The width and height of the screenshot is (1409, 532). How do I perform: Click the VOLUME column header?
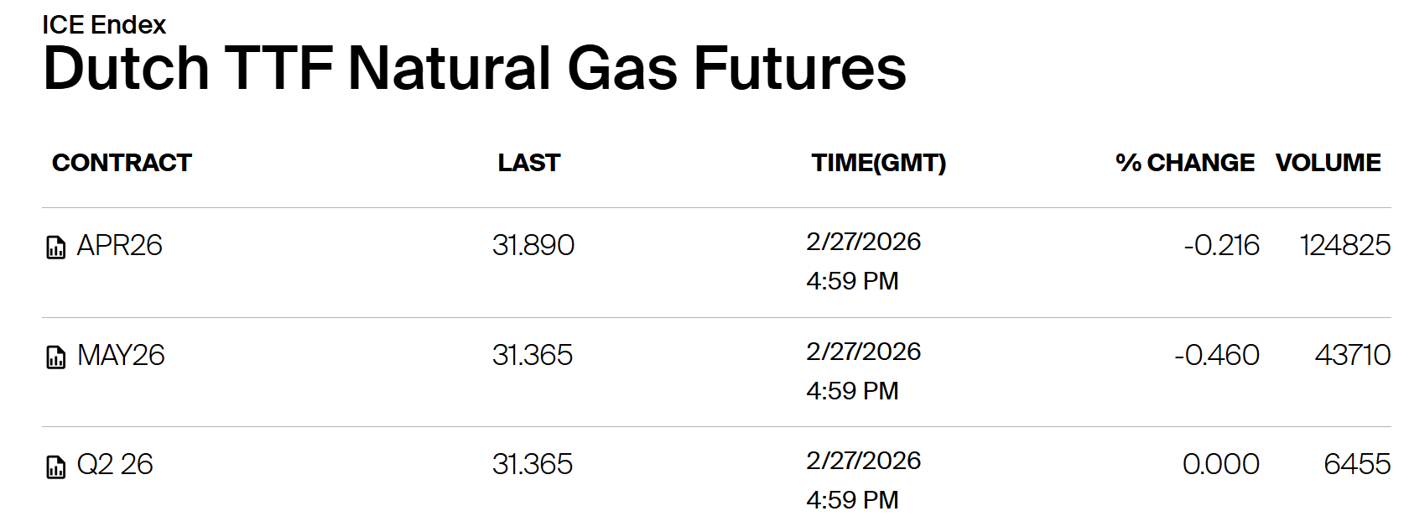pyautogui.click(x=1328, y=163)
